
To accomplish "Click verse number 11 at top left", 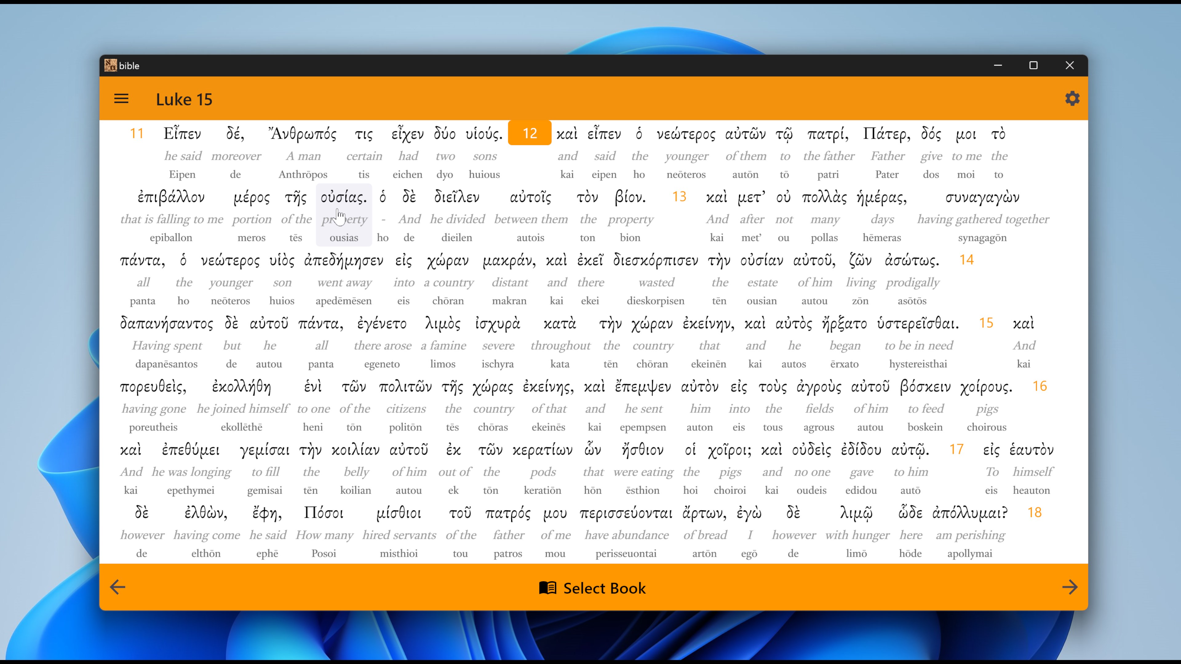I will coord(137,133).
